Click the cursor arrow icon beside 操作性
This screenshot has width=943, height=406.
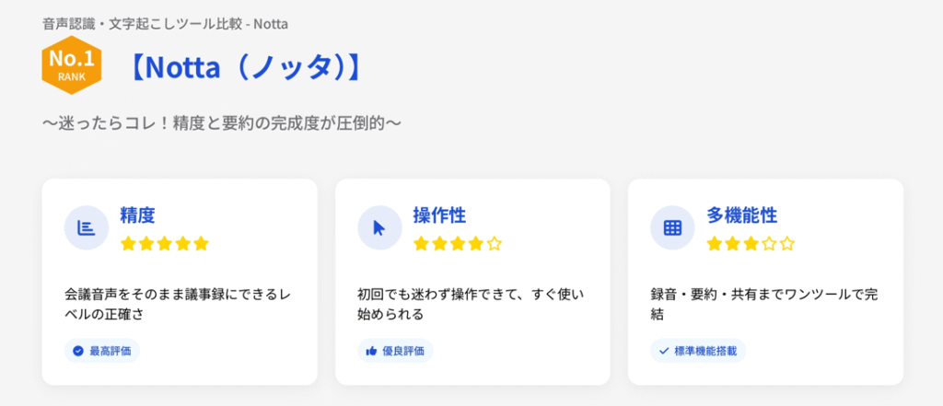coord(379,228)
